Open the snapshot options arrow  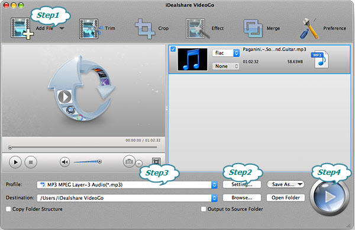(139, 163)
